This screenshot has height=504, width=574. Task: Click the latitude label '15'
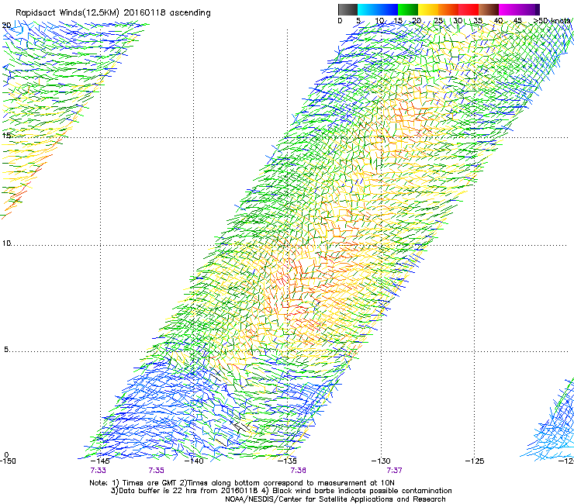point(6,136)
